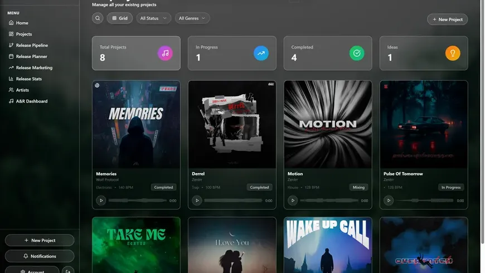Open the Memories cover artwork
485x273 pixels.
click(x=136, y=124)
